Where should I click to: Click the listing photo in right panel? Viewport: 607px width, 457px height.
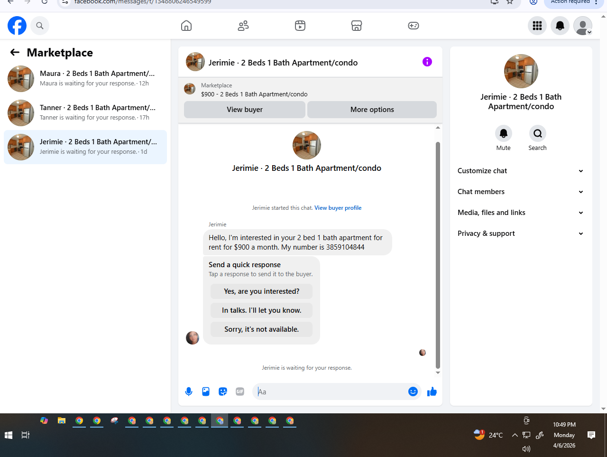pyautogui.click(x=521, y=71)
